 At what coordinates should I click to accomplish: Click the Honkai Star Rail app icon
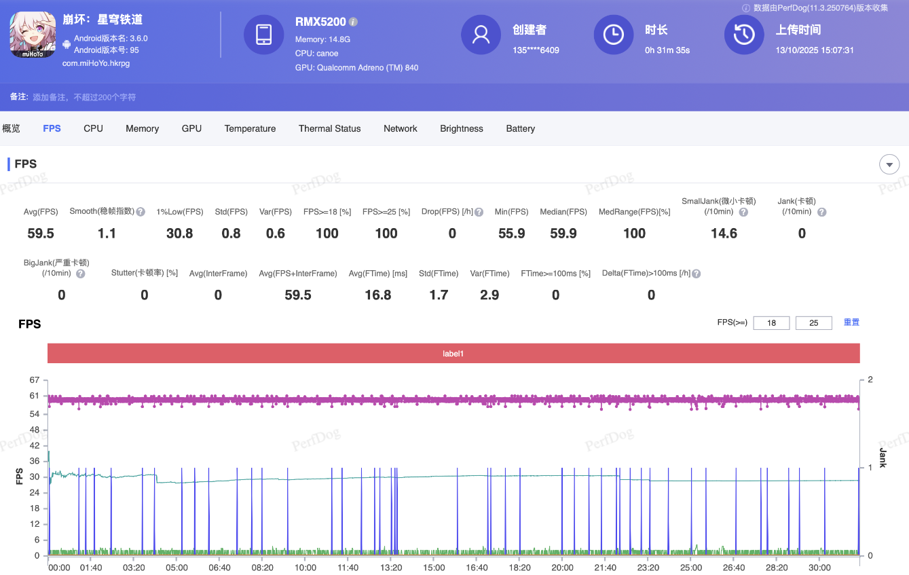(33, 35)
